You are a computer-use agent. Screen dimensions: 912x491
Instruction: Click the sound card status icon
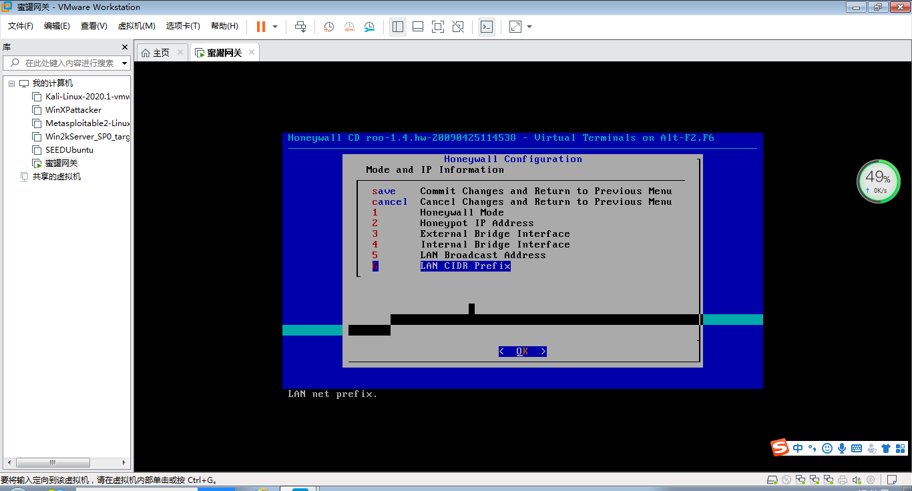(857, 480)
